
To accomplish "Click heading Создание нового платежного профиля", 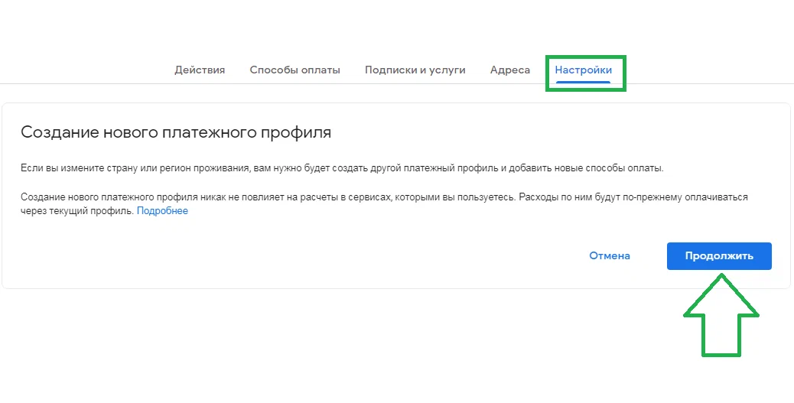I will click(176, 132).
